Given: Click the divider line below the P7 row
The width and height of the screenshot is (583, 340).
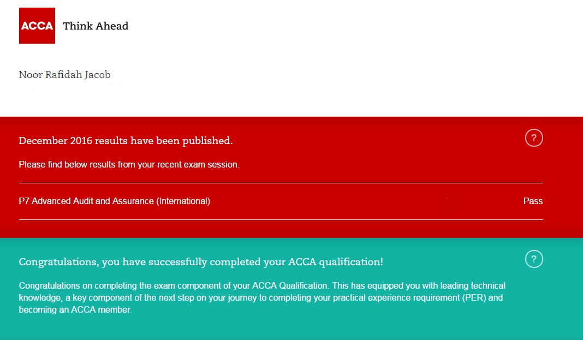Looking at the screenshot, I should (x=281, y=219).
